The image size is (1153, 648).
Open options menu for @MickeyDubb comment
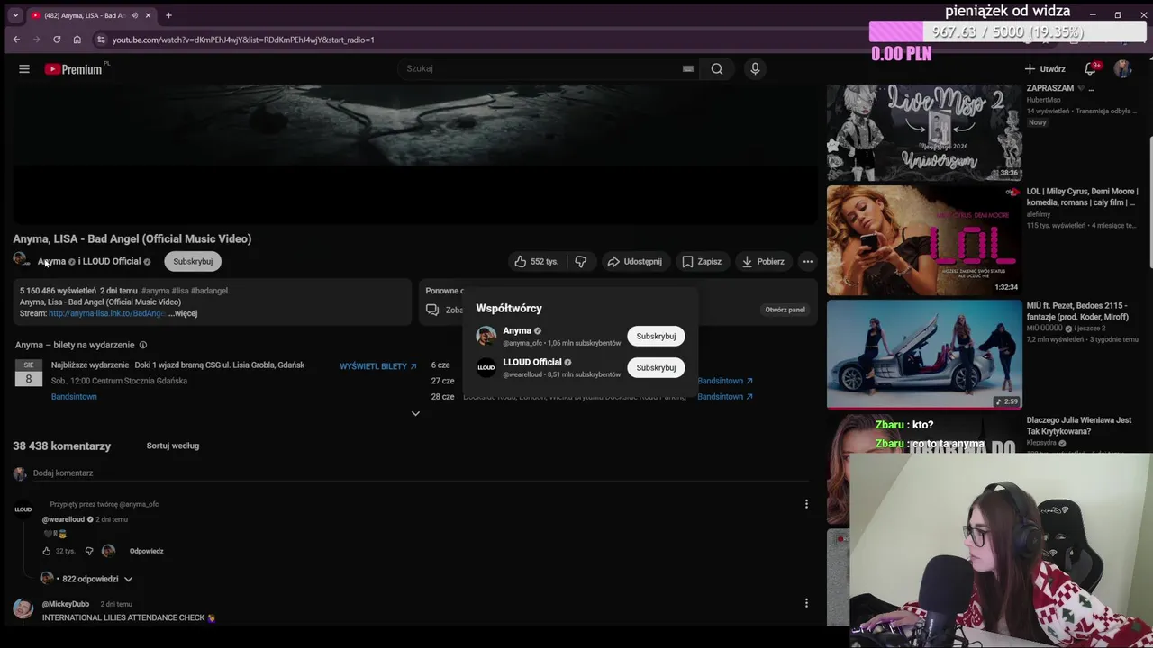point(806,603)
